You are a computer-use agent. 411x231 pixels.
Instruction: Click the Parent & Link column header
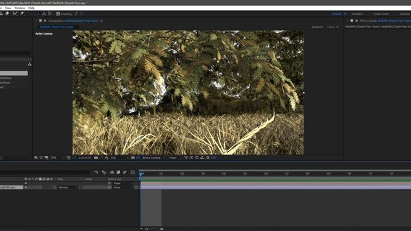(x=114, y=179)
